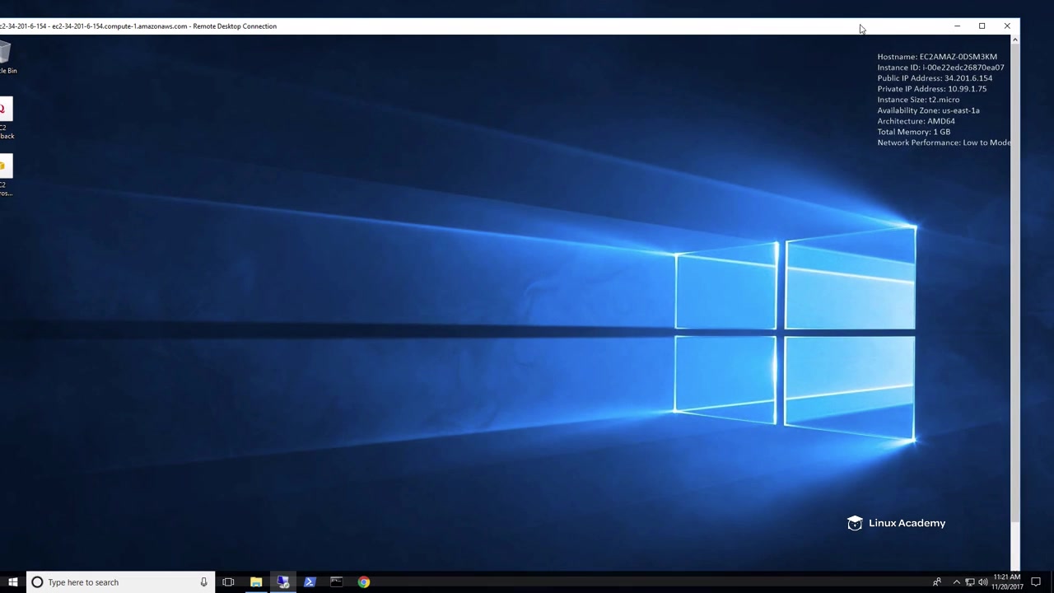1054x593 pixels.
Task: Click the 'Hostname: EC2AMAZ-0DSM3KM' text
Action: click(x=937, y=57)
